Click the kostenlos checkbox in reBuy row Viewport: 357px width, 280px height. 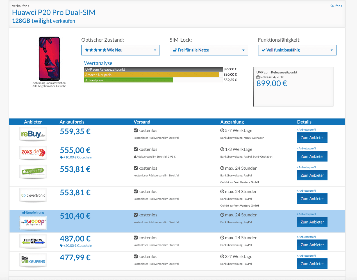136,131
